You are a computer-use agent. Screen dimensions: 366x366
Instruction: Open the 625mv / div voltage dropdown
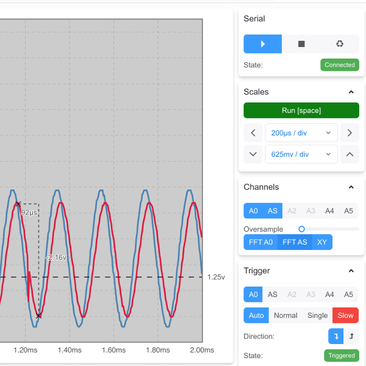point(301,154)
